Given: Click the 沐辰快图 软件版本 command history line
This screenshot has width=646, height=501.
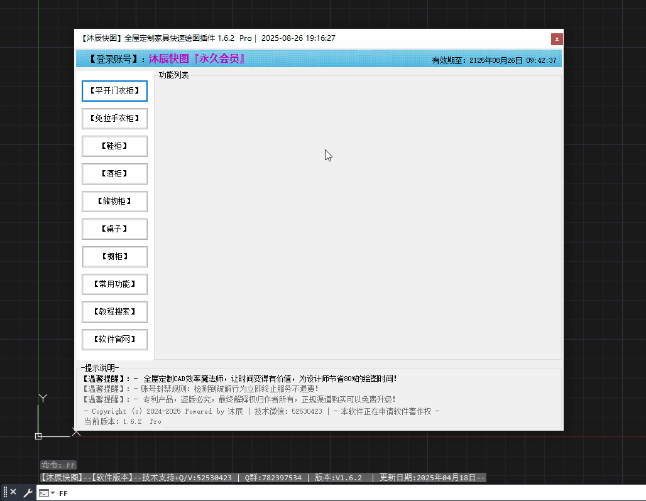Looking at the screenshot, I should [x=263, y=478].
